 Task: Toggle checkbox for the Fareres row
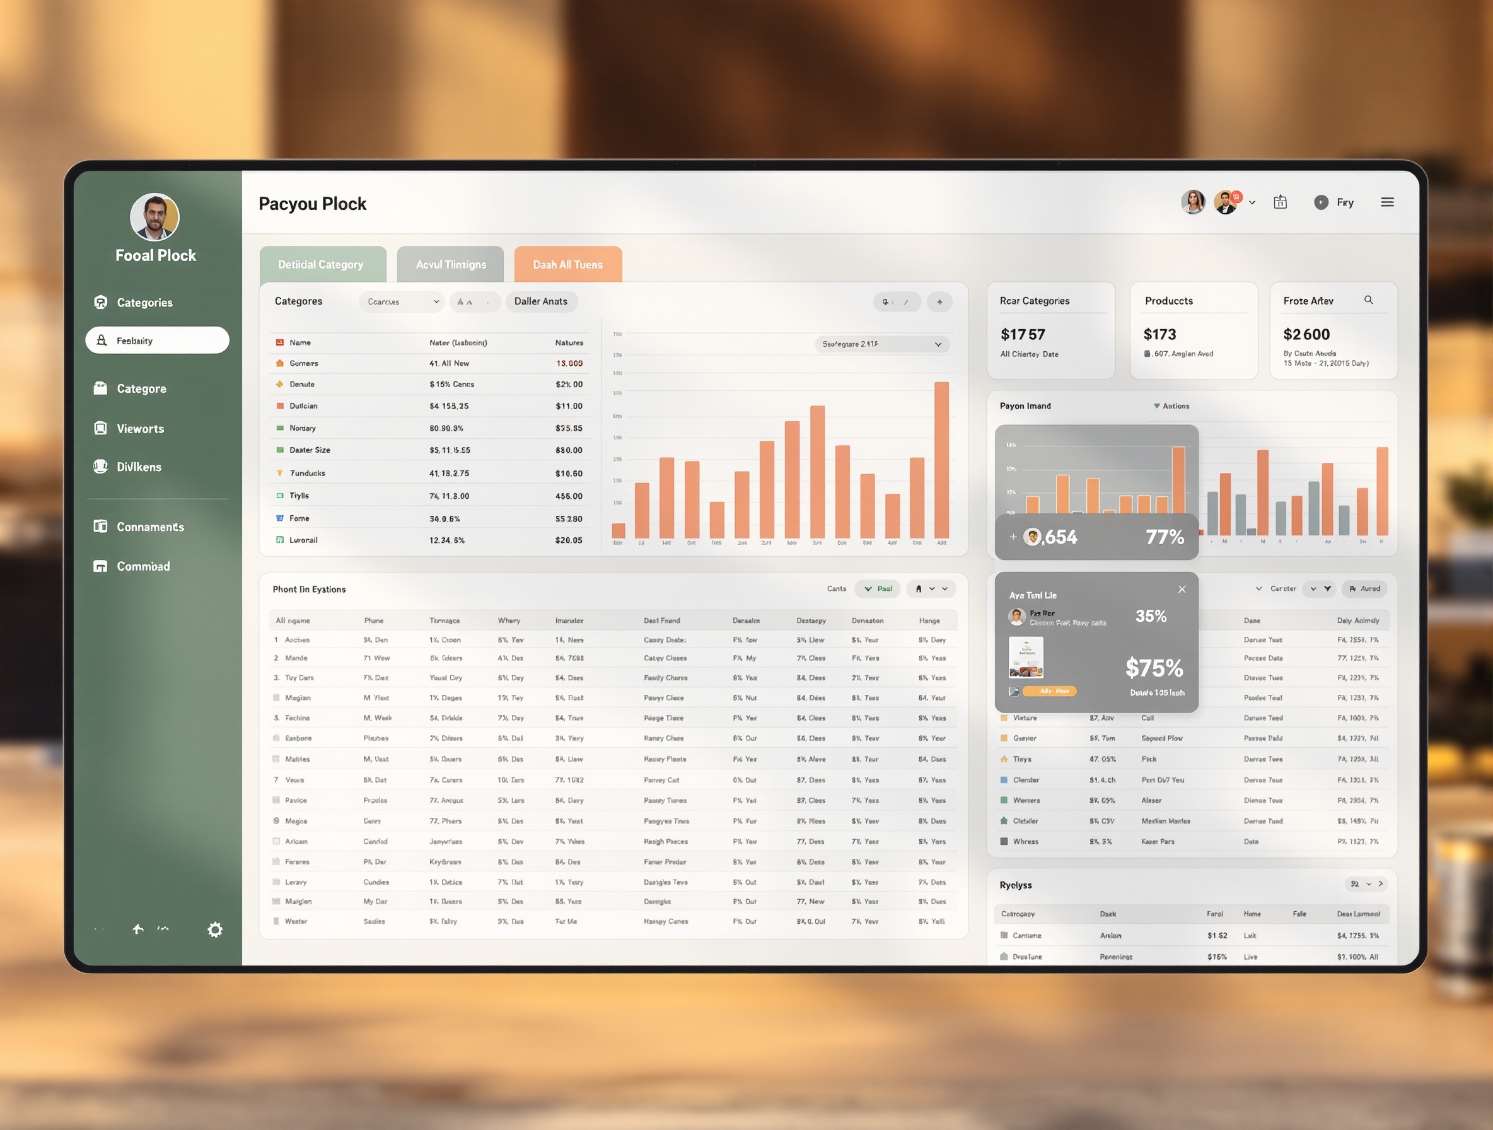click(x=276, y=861)
